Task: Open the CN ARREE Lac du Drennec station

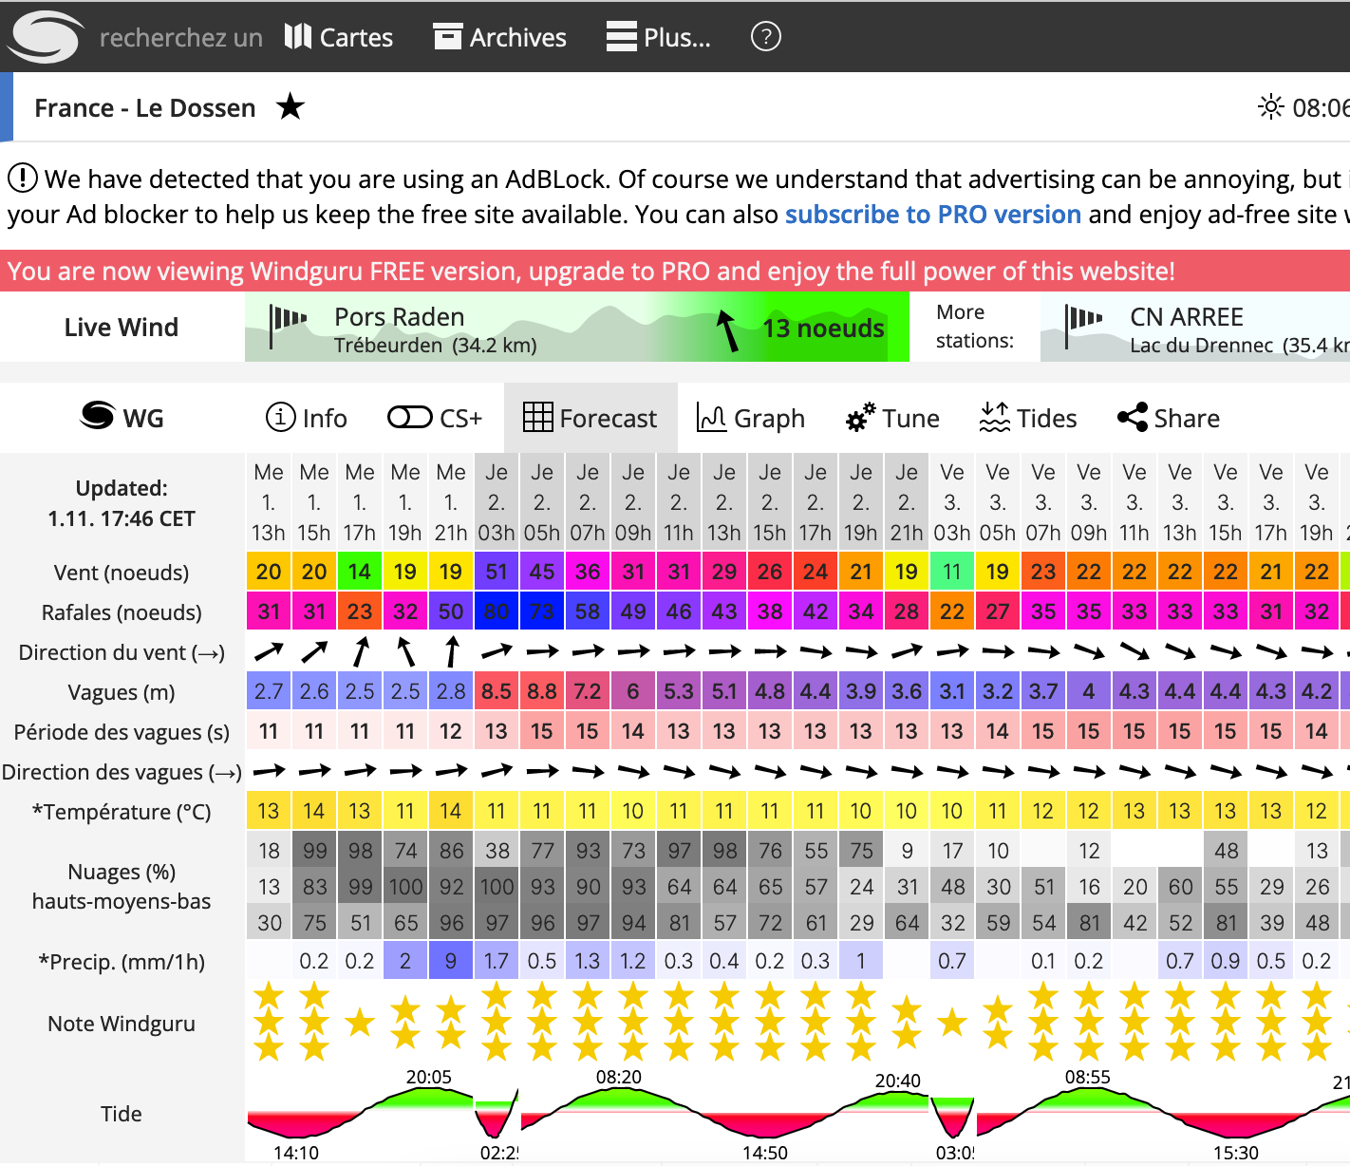Action: [x=1195, y=327]
